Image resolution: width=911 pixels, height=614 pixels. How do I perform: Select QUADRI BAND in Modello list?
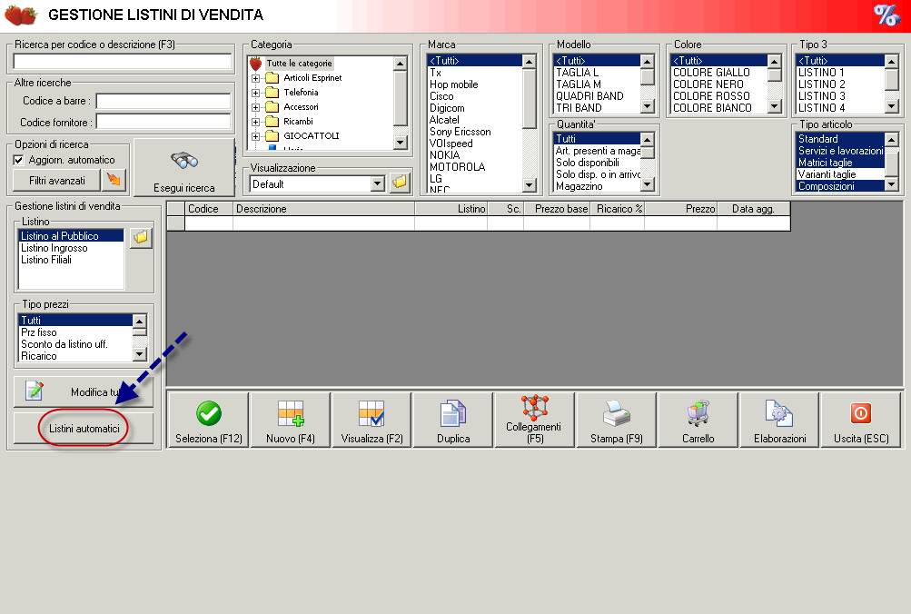[x=597, y=96]
